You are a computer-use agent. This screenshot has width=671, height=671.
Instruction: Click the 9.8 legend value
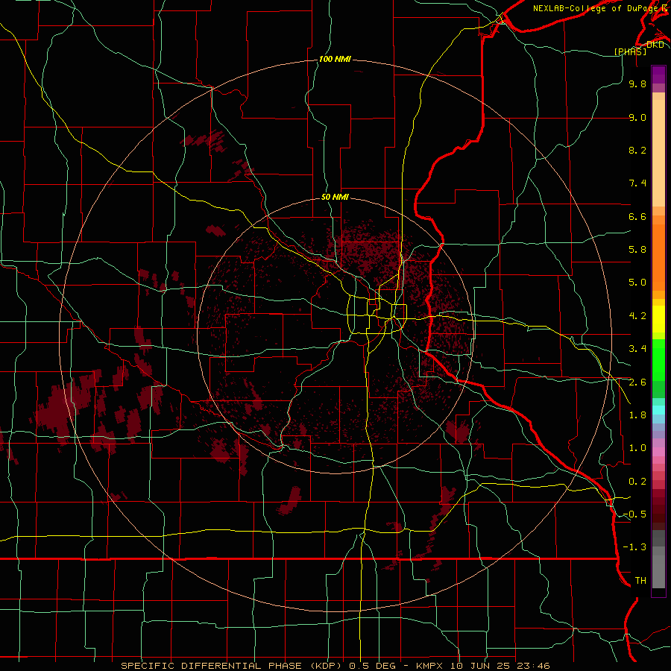tap(637, 84)
